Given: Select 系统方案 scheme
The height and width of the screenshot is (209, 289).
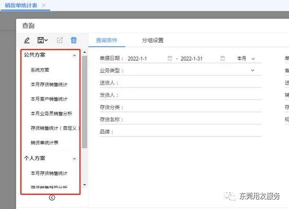Looking at the screenshot, I should [40, 70].
